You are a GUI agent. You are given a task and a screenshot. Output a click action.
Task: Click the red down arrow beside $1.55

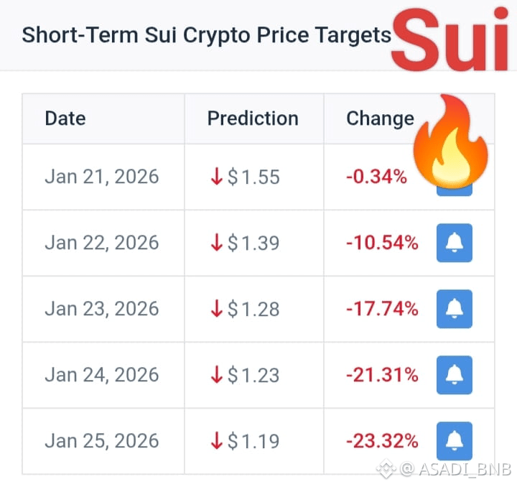(x=217, y=177)
